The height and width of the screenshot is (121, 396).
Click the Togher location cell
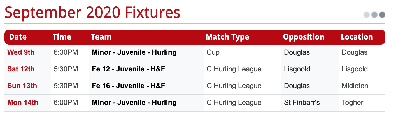tap(353, 103)
